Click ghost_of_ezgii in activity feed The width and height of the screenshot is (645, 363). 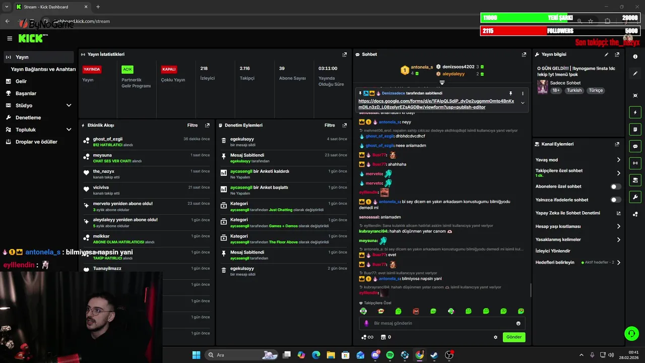[108, 139]
